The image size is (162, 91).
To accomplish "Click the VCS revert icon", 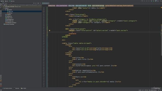I will point(158,1).
